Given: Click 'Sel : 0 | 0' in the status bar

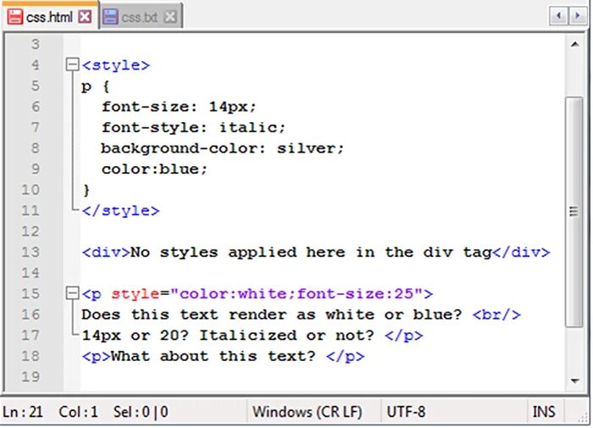Looking at the screenshot, I should tap(141, 412).
